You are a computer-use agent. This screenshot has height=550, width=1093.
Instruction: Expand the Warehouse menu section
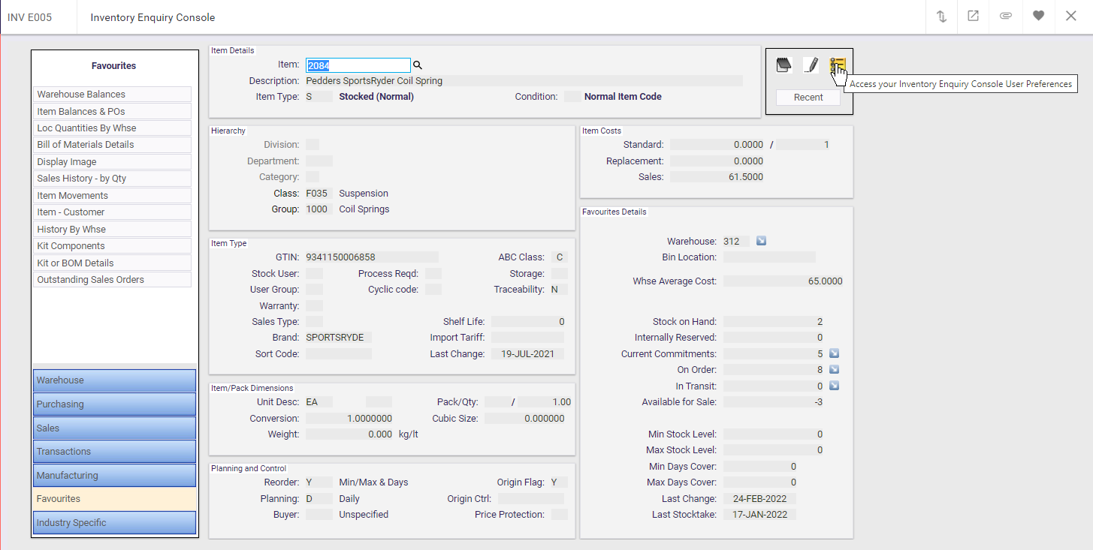click(x=114, y=380)
